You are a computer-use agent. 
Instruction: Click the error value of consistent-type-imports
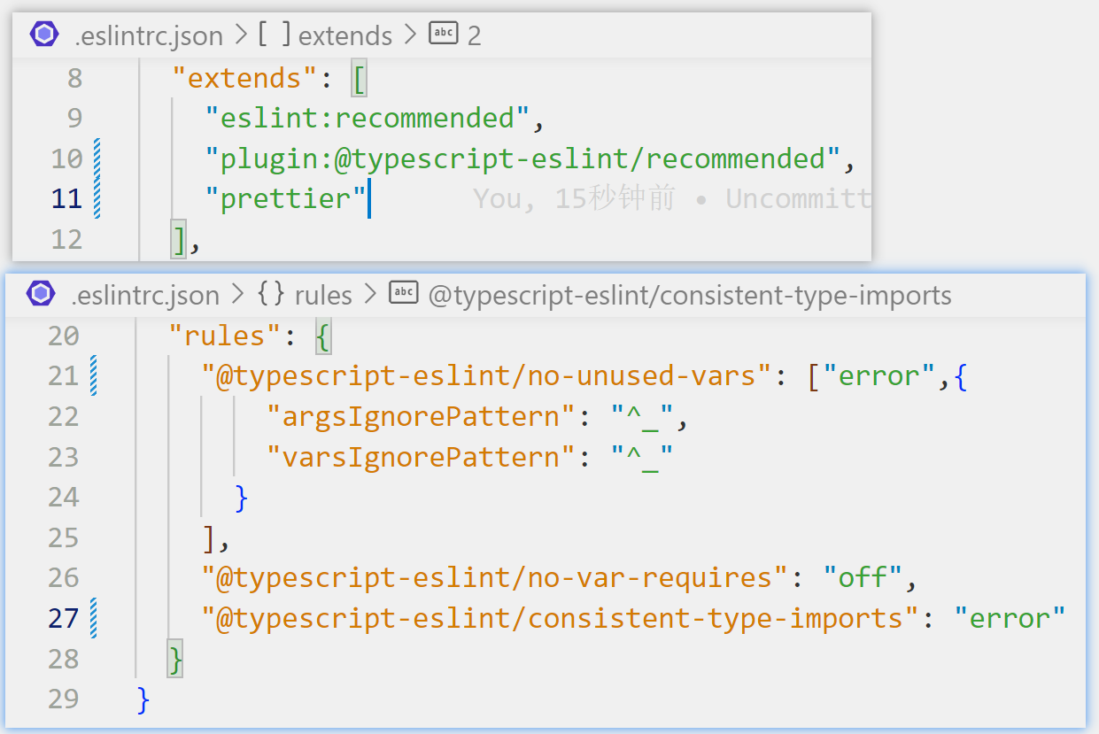[1011, 617]
